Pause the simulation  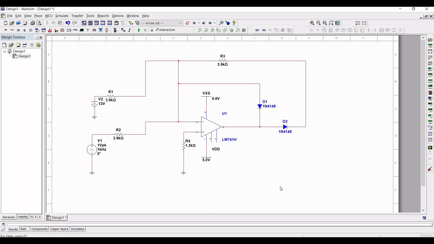[x=145, y=30]
